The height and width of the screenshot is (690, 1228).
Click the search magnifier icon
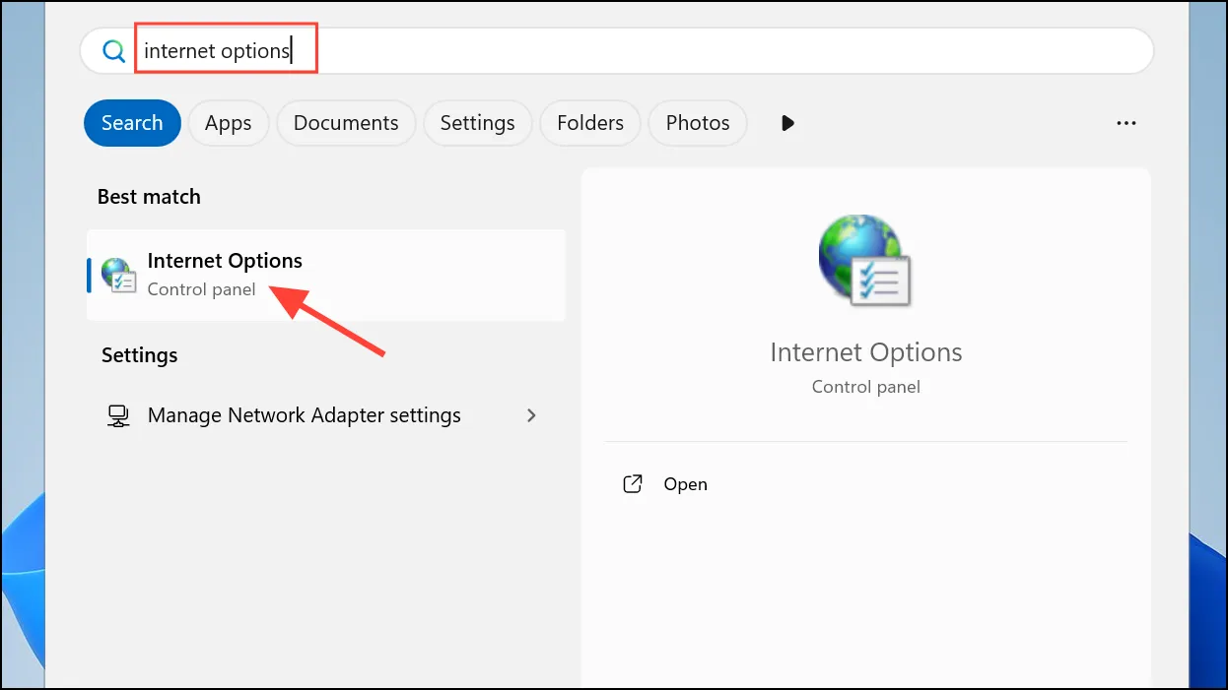(x=114, y=51)
